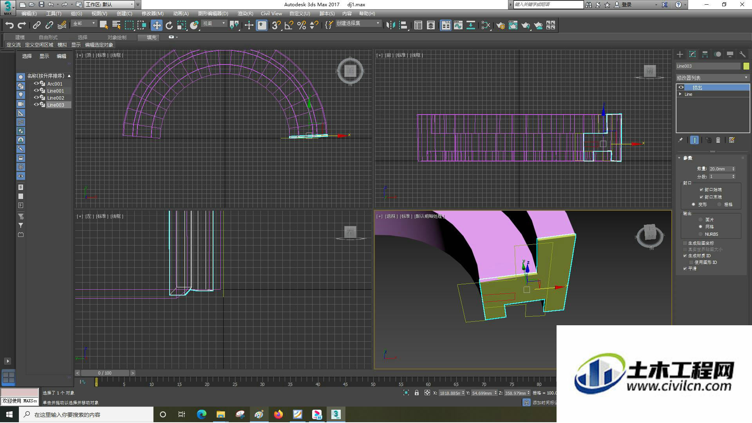Activate Bind to Space Warp tool
The width and height of the screenshot is (752, 423).
pyautogui.click(x=62, y=25)
